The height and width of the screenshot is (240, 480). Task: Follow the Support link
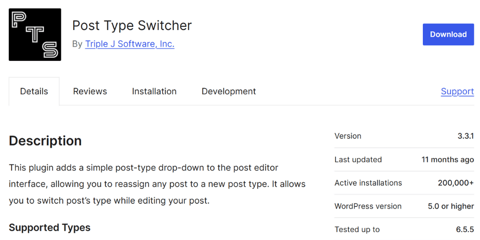click(x=457, y=91)
